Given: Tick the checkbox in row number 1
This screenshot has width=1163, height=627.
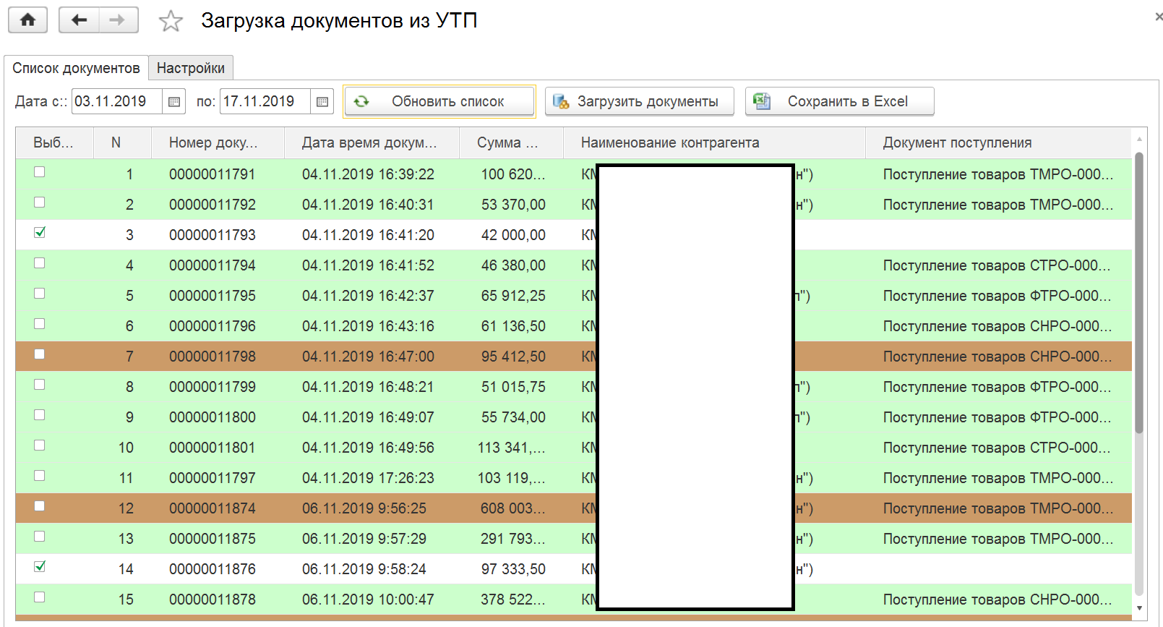Looking at the screenshot, I should tap(40, 172).
